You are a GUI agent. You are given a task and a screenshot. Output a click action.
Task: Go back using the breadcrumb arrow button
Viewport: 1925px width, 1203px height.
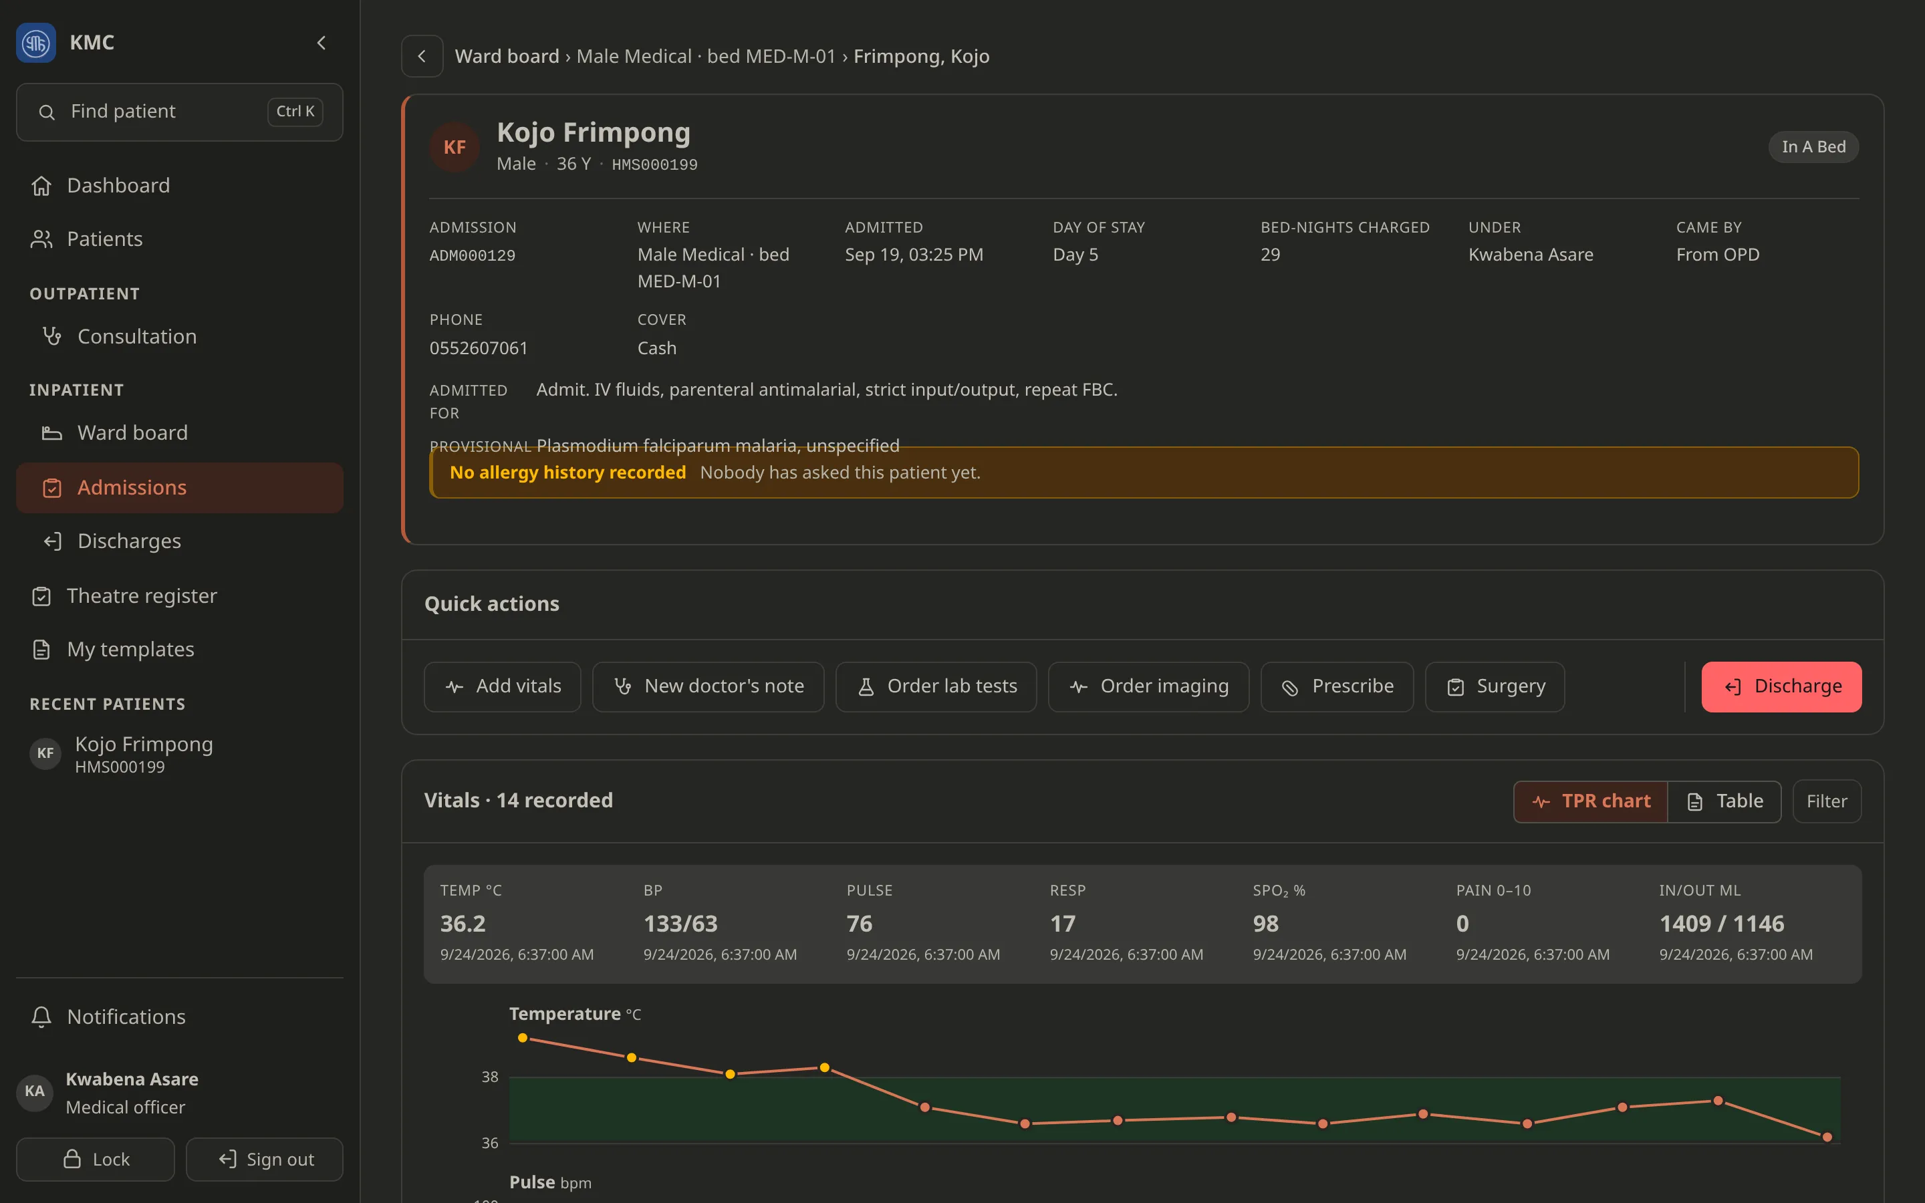tap(422, 57)
